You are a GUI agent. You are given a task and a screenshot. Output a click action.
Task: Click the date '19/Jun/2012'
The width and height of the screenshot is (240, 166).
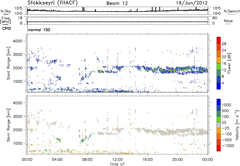[x=192, y=3]
